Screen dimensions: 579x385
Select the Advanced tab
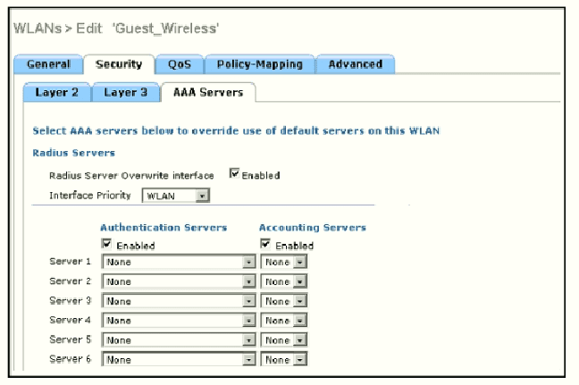click(x=355, y=64)
